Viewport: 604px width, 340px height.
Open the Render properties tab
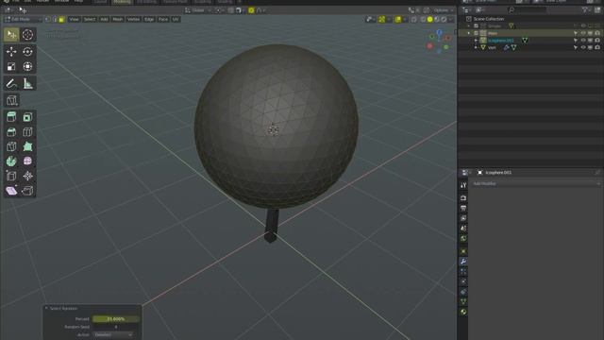click(x=463, y=198)
